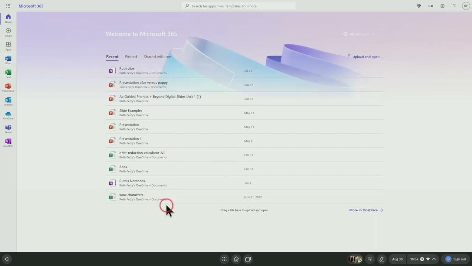
Task: Open the My Account link
Action: coord(359,34)
